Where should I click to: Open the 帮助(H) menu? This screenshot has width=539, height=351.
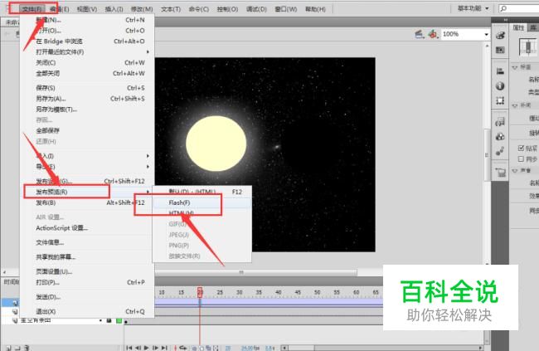click(x=315, y=8)
